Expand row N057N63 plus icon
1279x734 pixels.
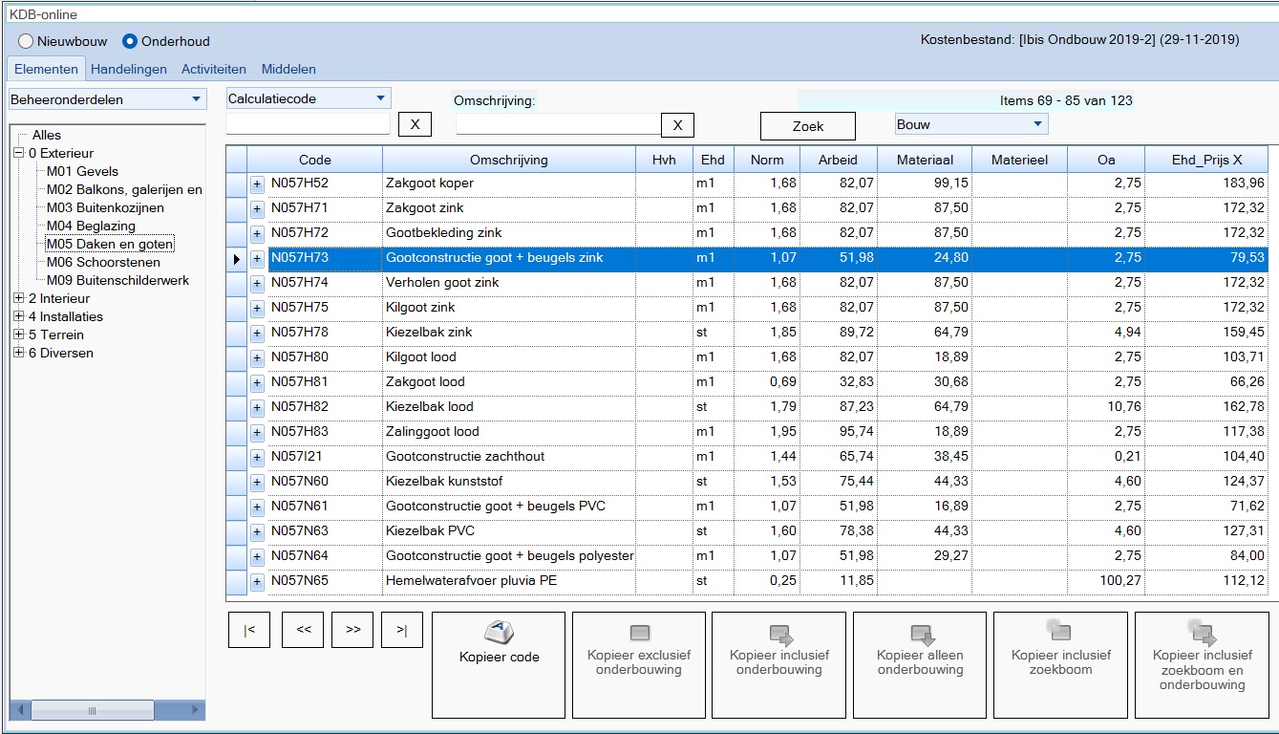tap(257, 531)
